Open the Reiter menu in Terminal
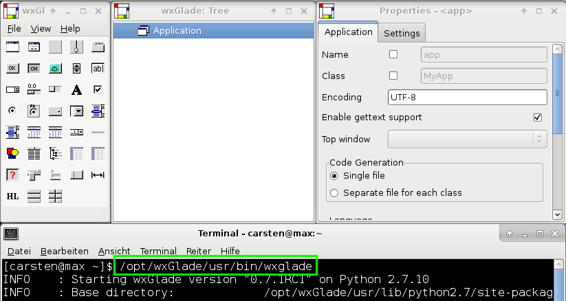 (x=199, y=251)
